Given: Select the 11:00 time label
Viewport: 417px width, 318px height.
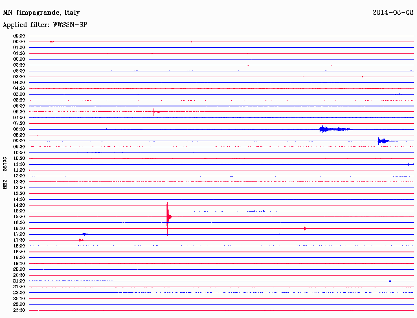Looking at the screenshot, I should click(19, 164).
